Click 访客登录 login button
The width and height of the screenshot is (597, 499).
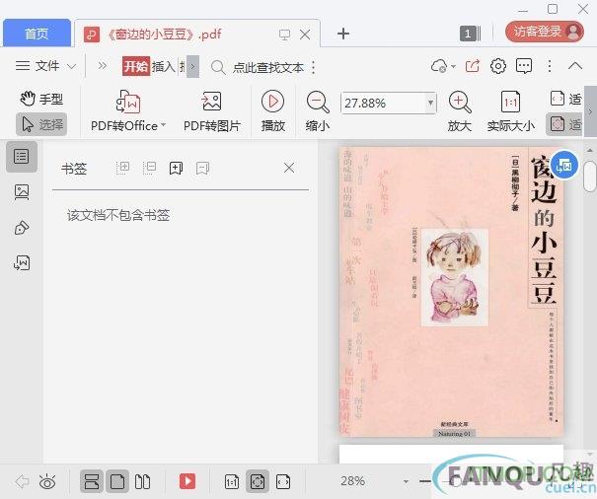(x=545, y=32)
